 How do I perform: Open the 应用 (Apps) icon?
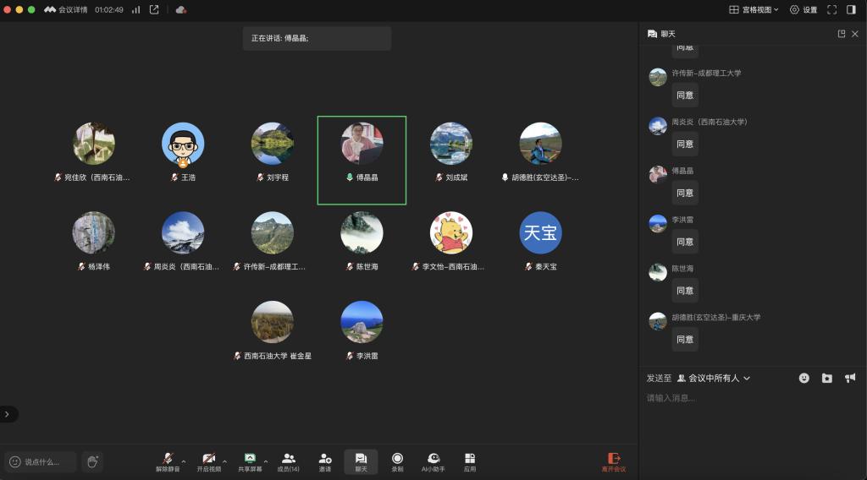(470, 461)
